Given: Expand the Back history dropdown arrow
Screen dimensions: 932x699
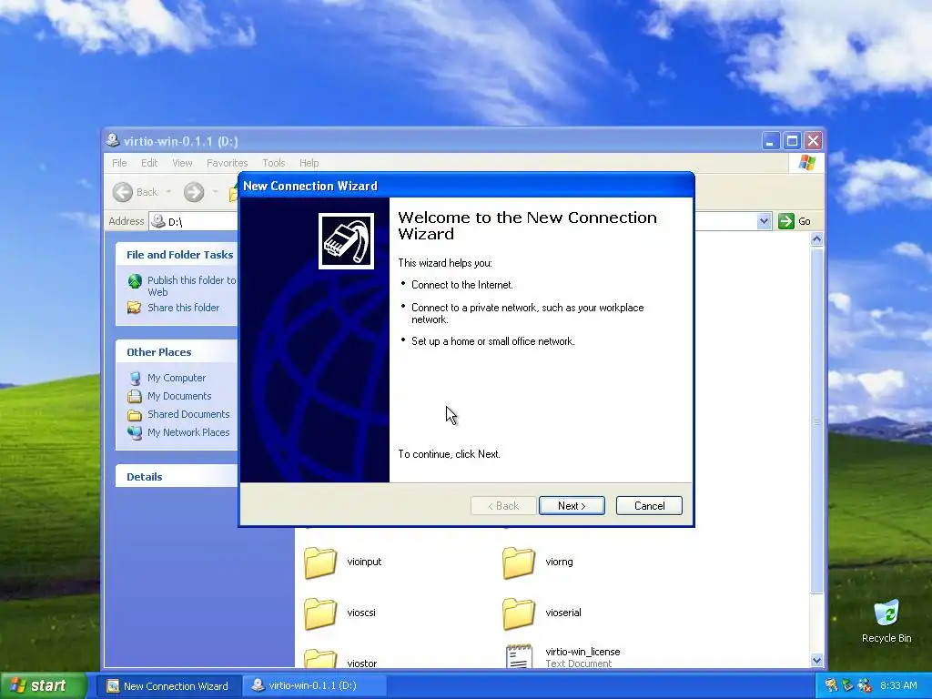Looking at the screenshot, I should click(x=168, y=192).
